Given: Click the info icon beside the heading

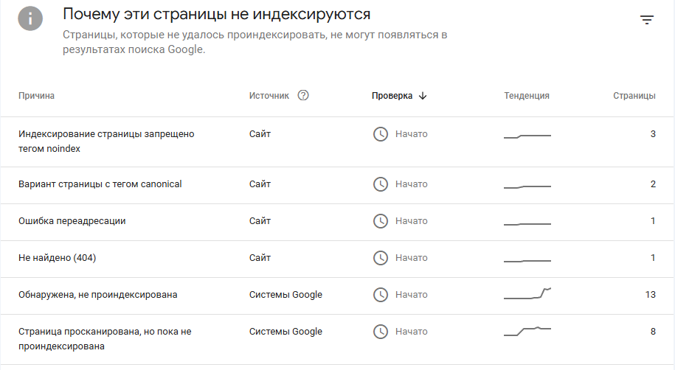Looking at the screenshot, I should point(30,18).
